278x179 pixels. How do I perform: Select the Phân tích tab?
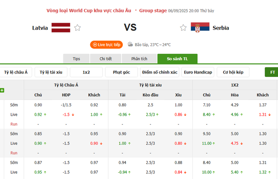pos(139,59)
